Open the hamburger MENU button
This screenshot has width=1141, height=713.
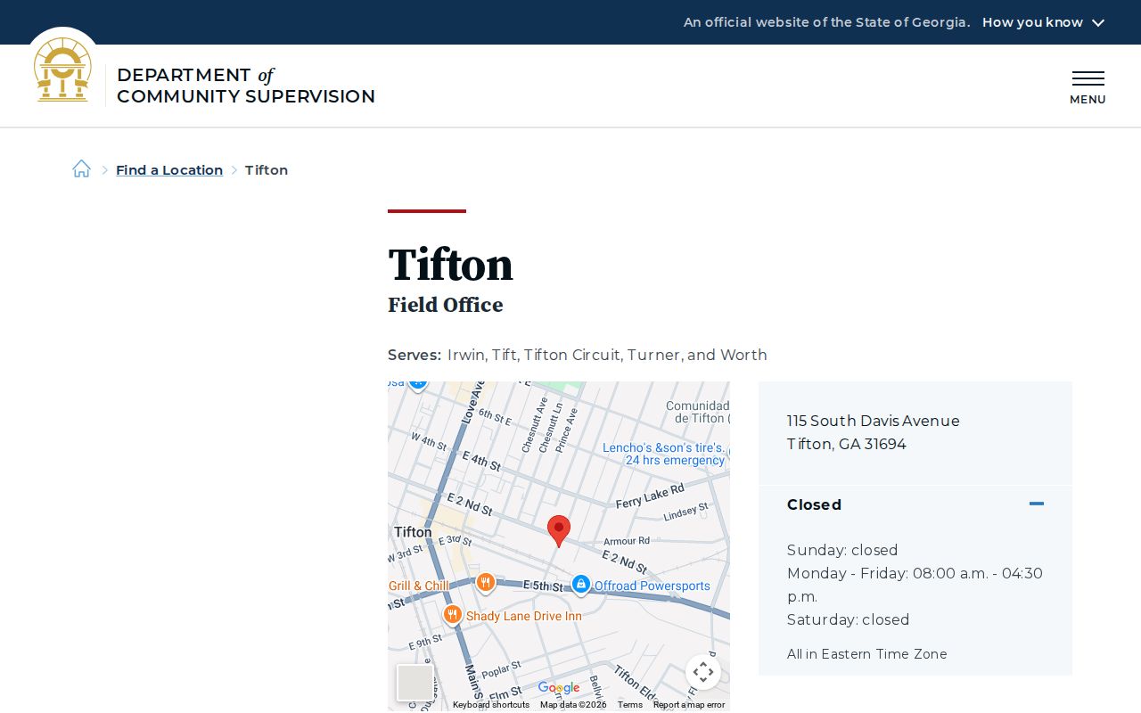(1088, 87)
